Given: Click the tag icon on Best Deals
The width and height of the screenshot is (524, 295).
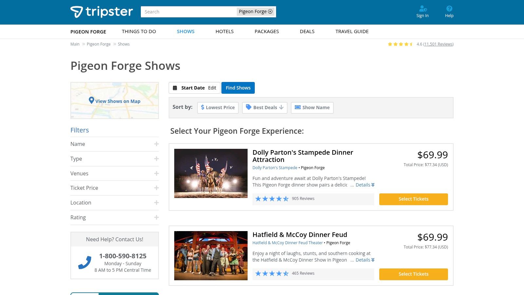Looking at the screenshot, I should 249,107.
